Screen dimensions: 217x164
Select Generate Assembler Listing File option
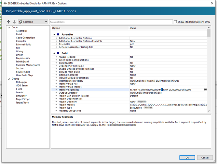[129, 47]
